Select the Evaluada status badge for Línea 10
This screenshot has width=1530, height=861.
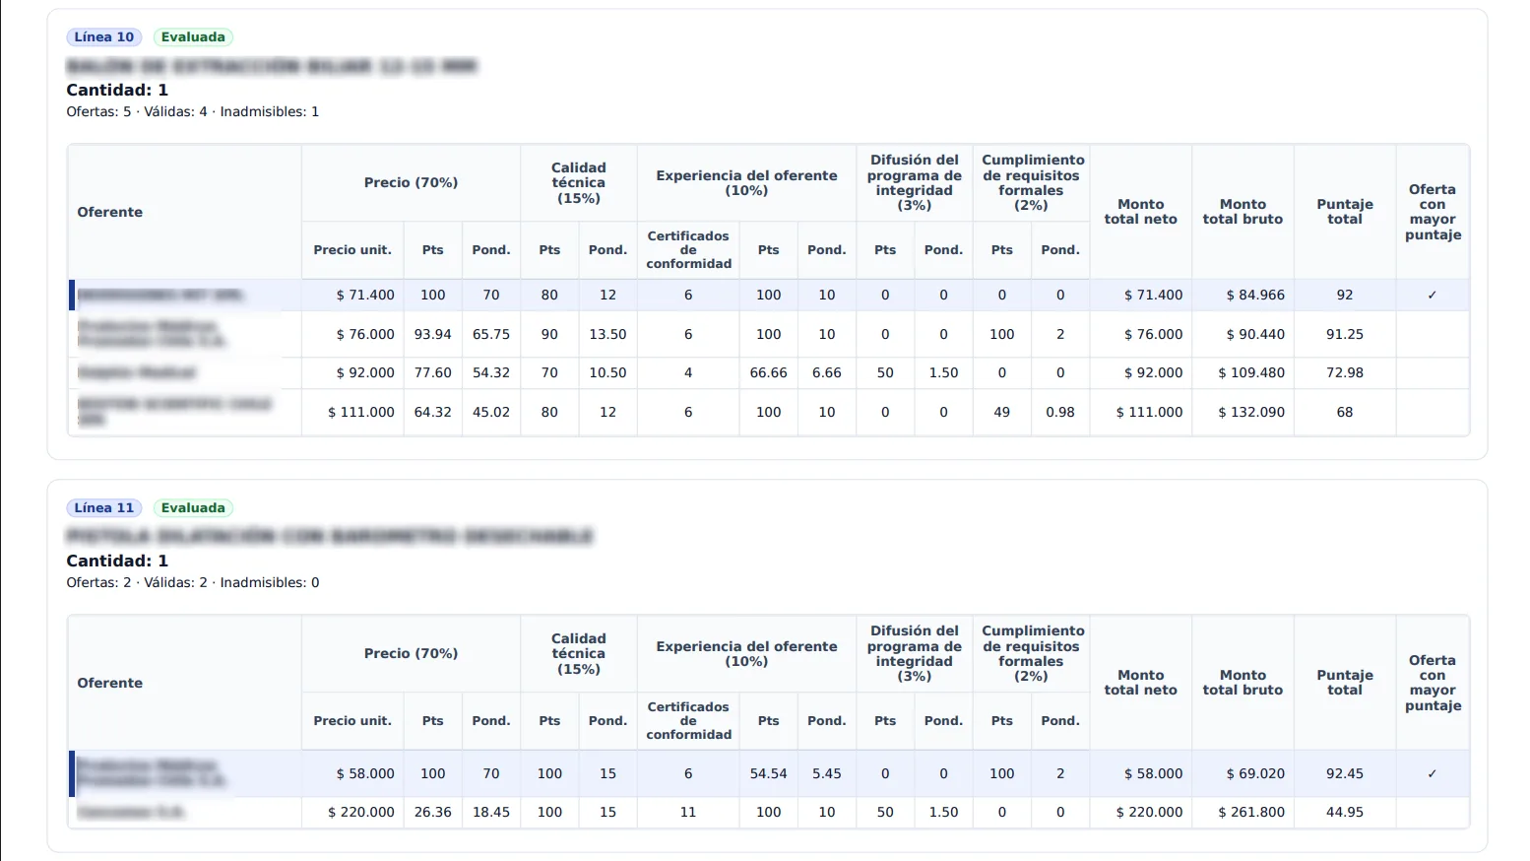tap(193, 37)
